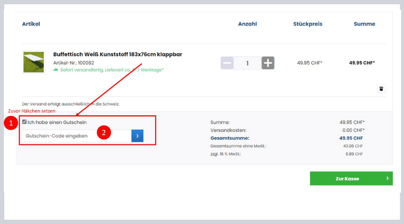Viewport: 404px width, 224px height.
Task: Click the Gutschein-Code eingeben input field
Action: 77,136
